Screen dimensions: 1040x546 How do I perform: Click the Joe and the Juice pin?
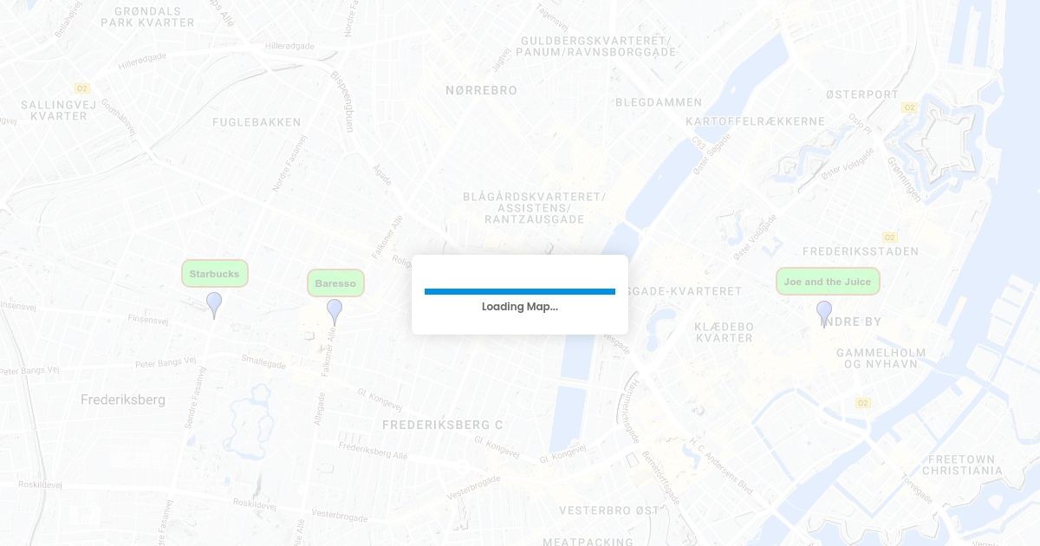[x=824, y=314]
